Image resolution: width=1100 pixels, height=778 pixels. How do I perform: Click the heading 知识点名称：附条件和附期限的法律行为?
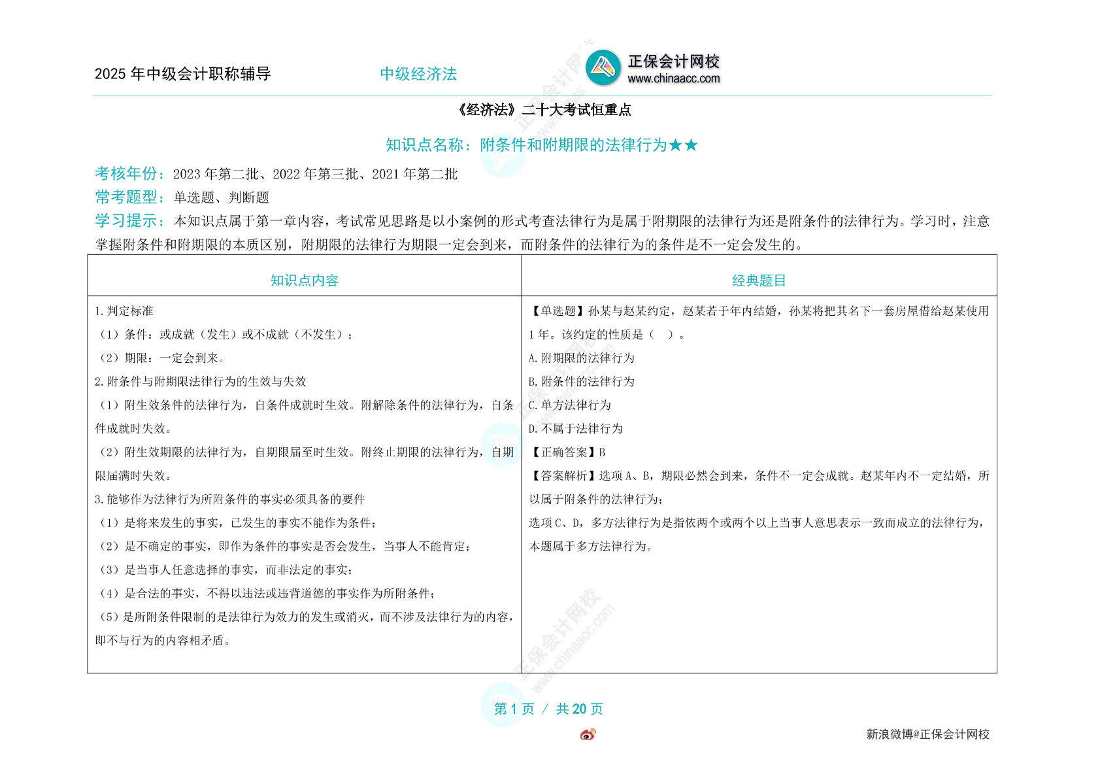click(x=542, y=144)
